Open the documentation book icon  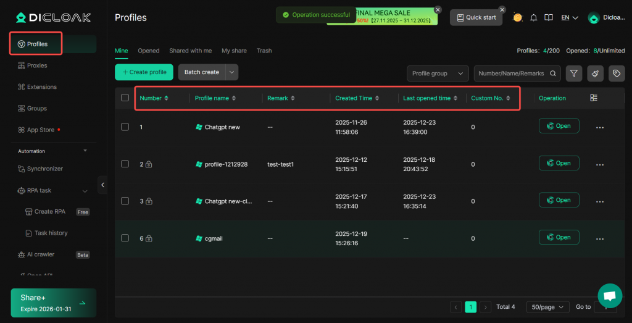pyautogui.click(x=548, y=17)
